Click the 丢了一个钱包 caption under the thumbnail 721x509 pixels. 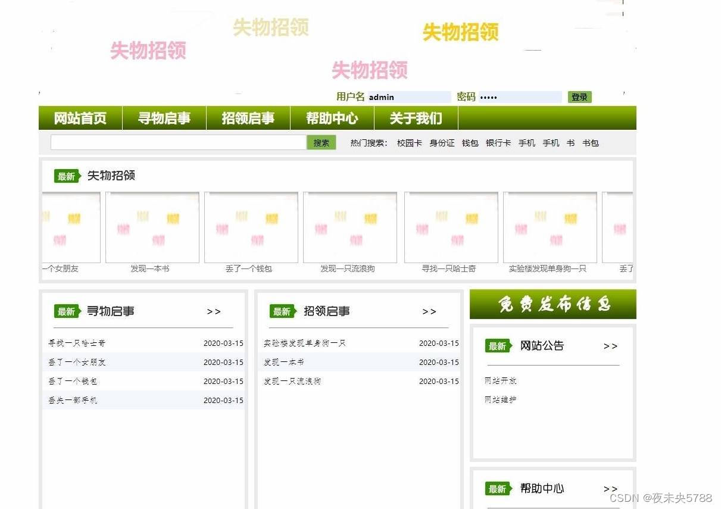[249, 269]
